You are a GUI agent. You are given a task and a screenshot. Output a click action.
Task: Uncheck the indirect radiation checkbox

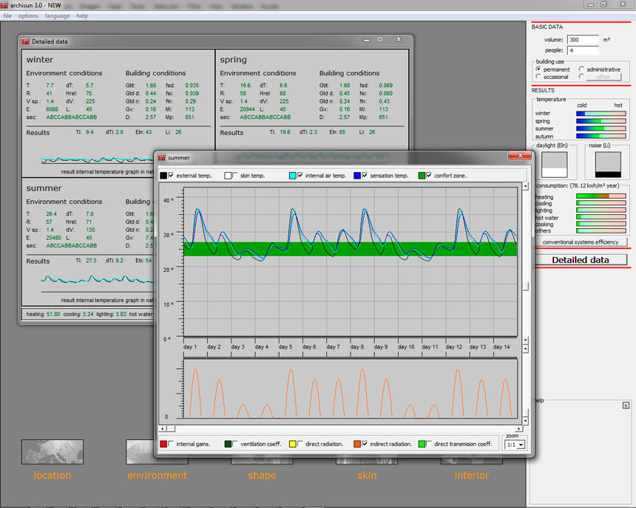coord(364,444)
